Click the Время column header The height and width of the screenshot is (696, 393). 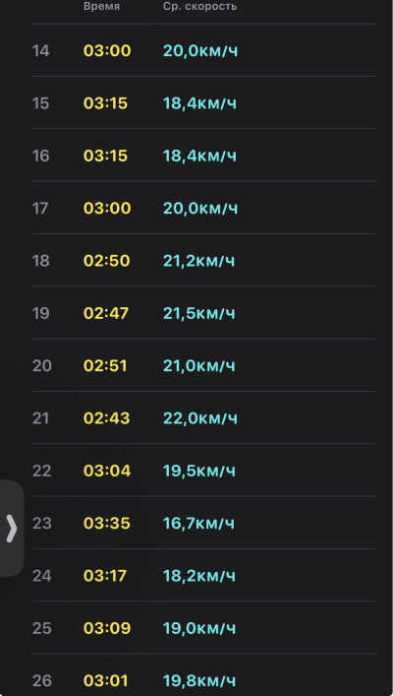[x=101, y=7]
